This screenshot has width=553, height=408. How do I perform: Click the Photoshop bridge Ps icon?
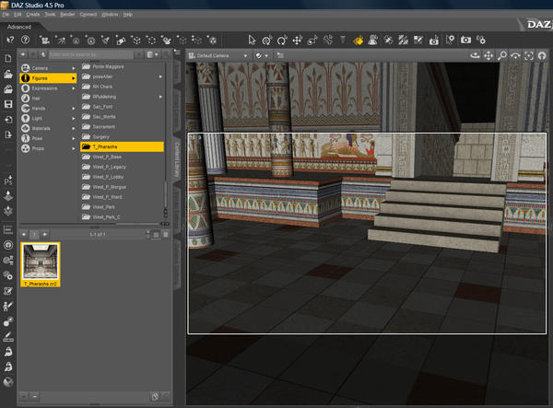pyautogui.click(x=7, y=181)
